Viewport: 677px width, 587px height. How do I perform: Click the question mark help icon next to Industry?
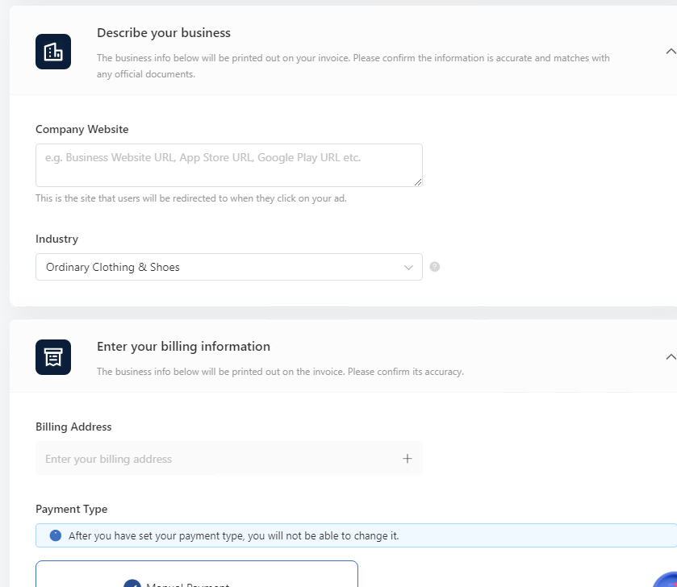(x=435, y=267)
